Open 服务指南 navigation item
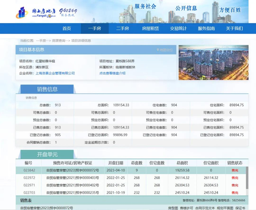The height and width of the screenshot is (210, 256). click(x=206, y=29)
